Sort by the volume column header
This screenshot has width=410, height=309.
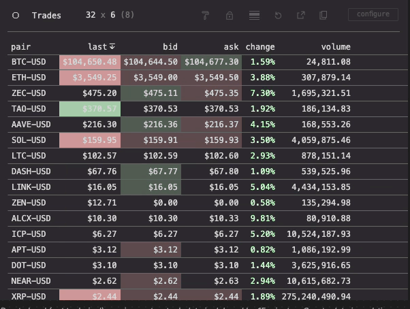tap(336, 47)
